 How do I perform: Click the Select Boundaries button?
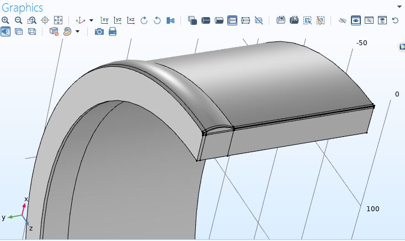click(219, 20)
